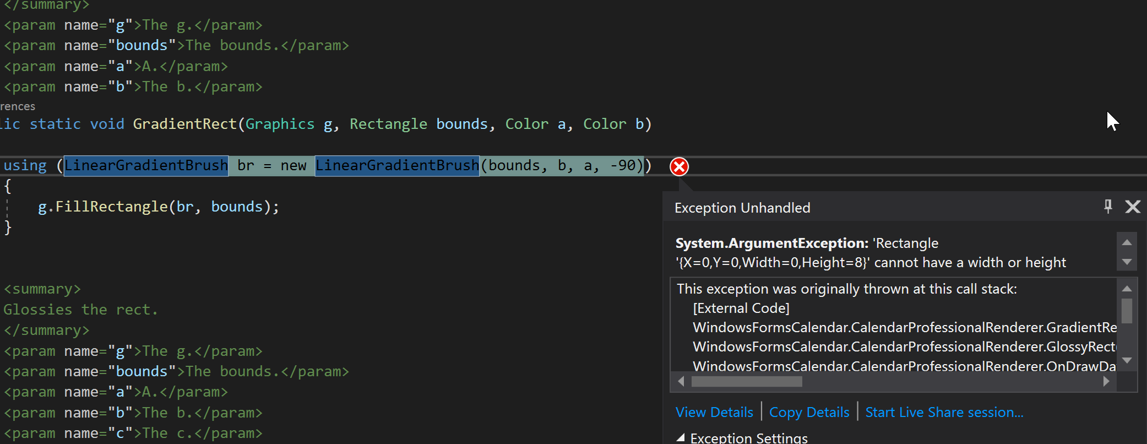This screenshot has width=1147, height=444.
Task: Click the references CodeLens label
Action: point(18,106)
